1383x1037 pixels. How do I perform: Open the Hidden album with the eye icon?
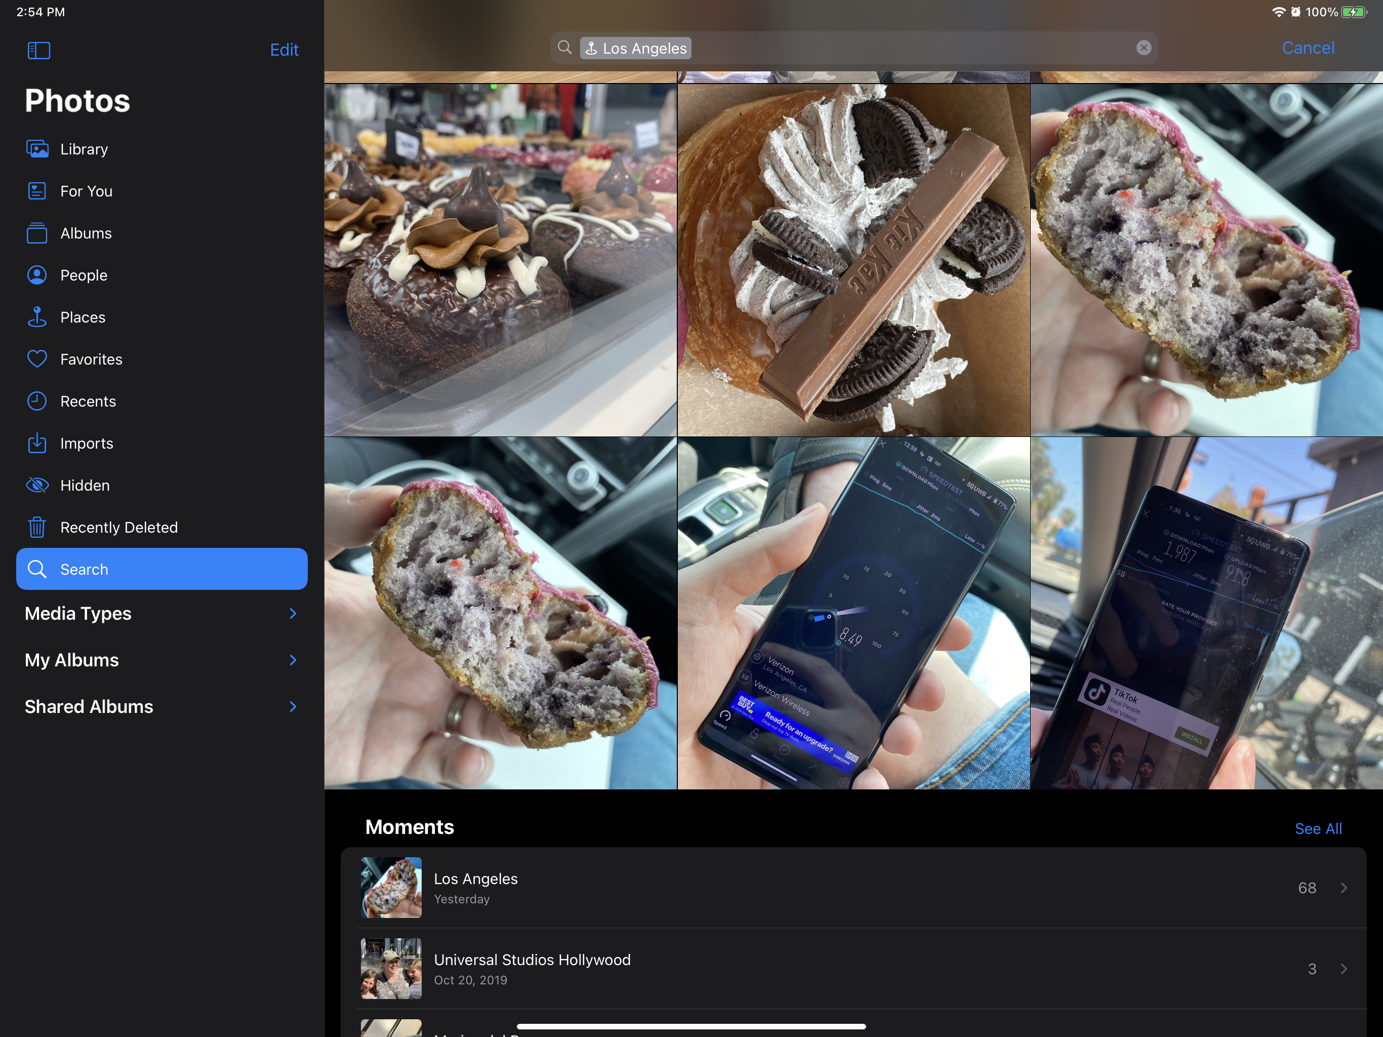pos(37,486)
